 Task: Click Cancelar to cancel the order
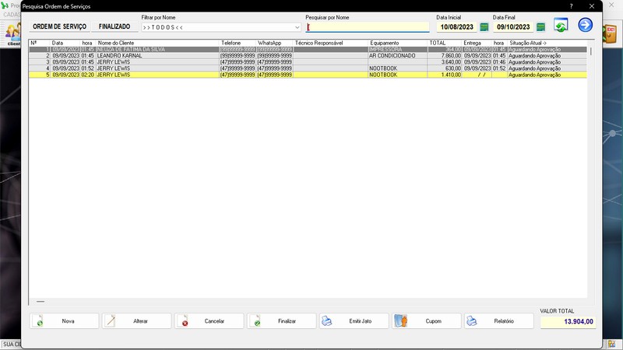209,321
